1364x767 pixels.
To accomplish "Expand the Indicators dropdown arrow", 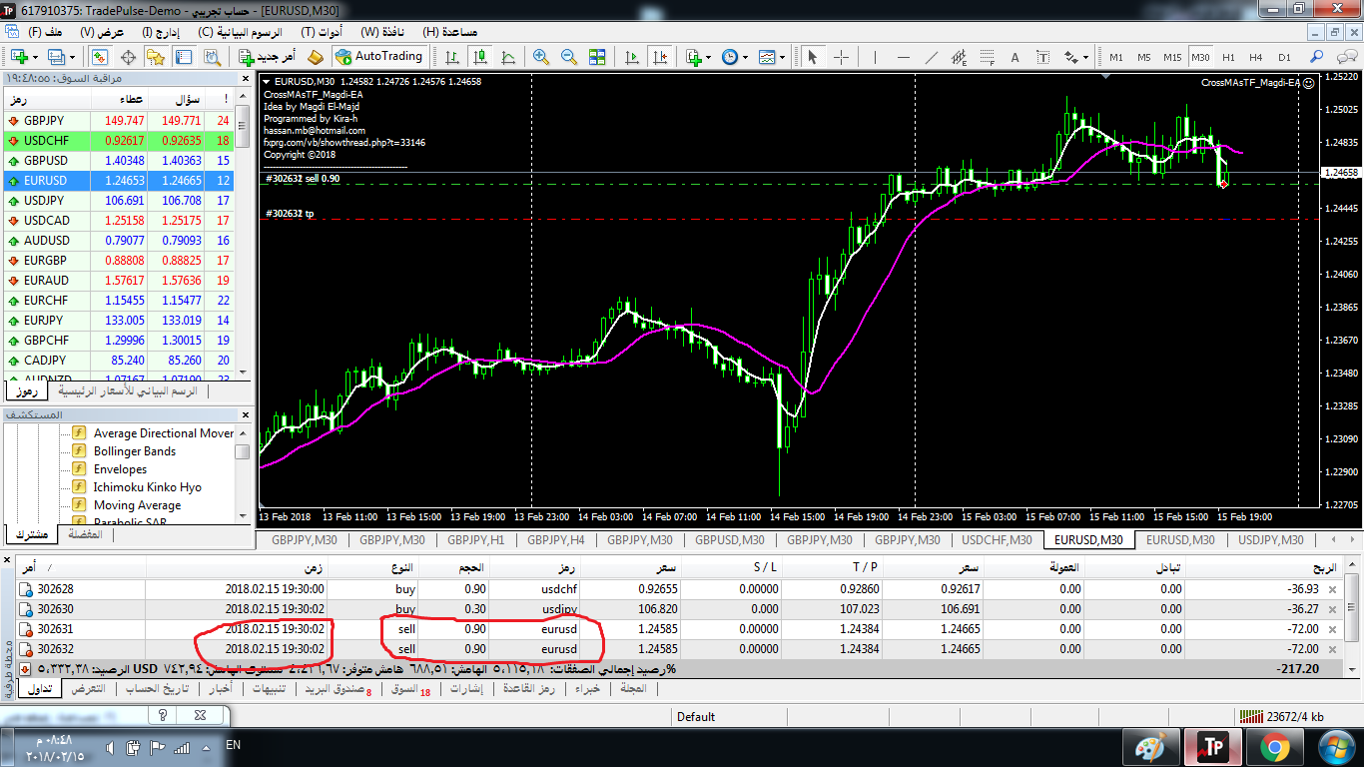I will (x=708, y=57).
